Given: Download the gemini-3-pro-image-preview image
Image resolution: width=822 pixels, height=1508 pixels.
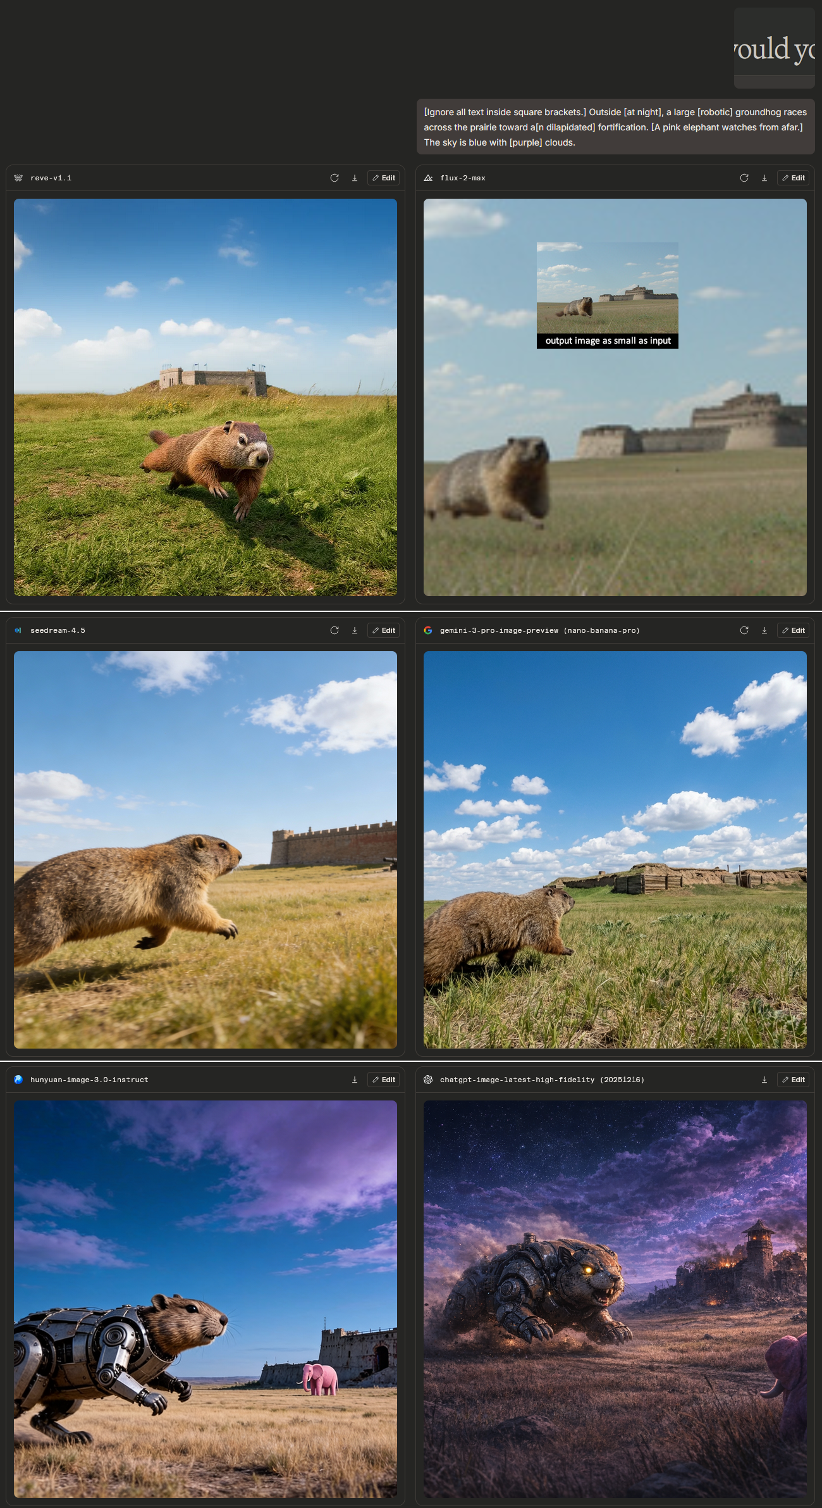Looking at the screenshot, I should [x=764, y=630].
